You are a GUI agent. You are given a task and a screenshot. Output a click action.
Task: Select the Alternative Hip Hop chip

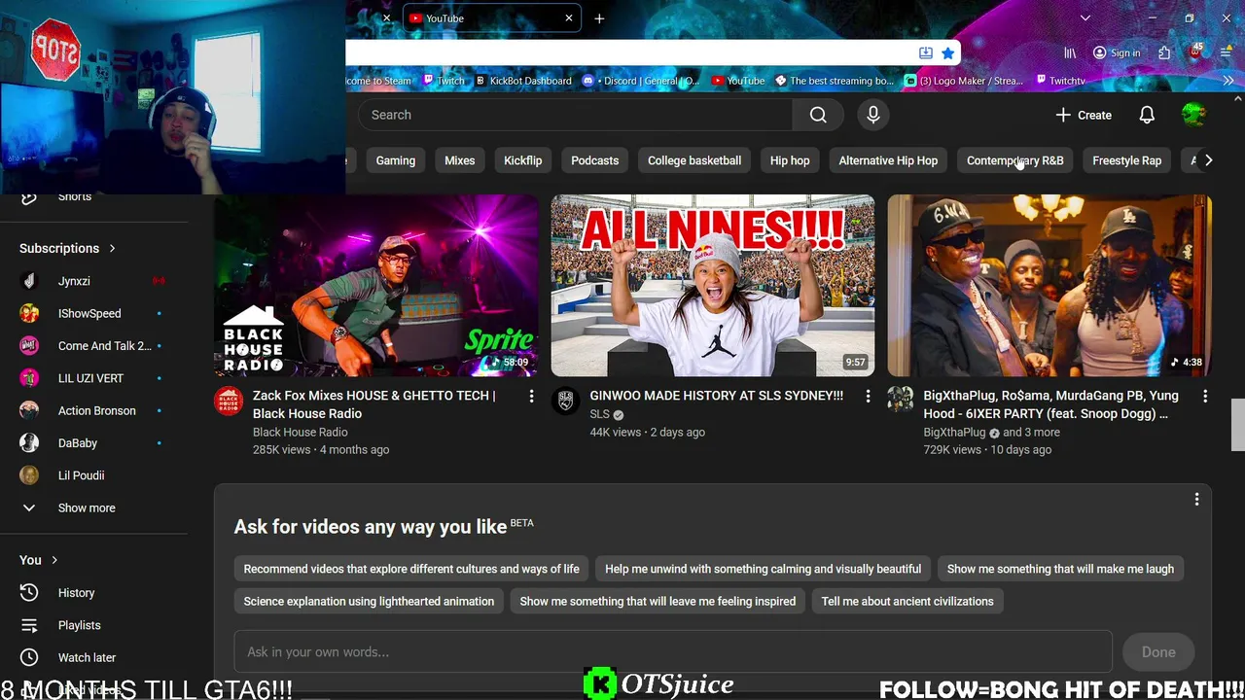coord(888,160)
